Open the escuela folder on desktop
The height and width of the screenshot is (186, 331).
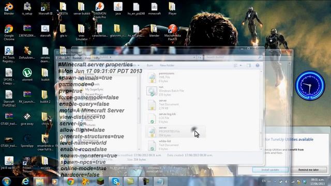(45, 163)
